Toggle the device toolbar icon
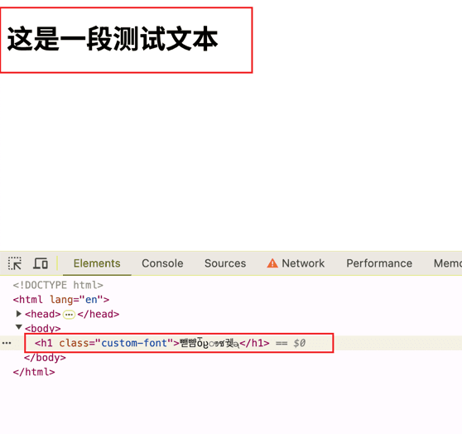 pyautogui.click(x=41, y=263)
